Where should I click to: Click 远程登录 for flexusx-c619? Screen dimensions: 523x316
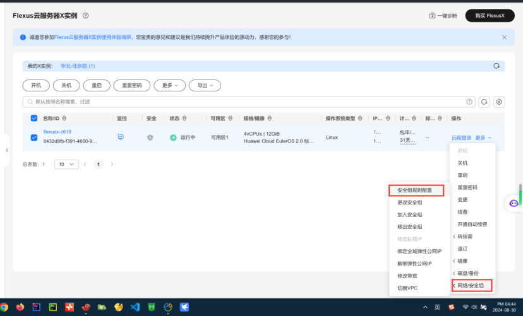461,138
